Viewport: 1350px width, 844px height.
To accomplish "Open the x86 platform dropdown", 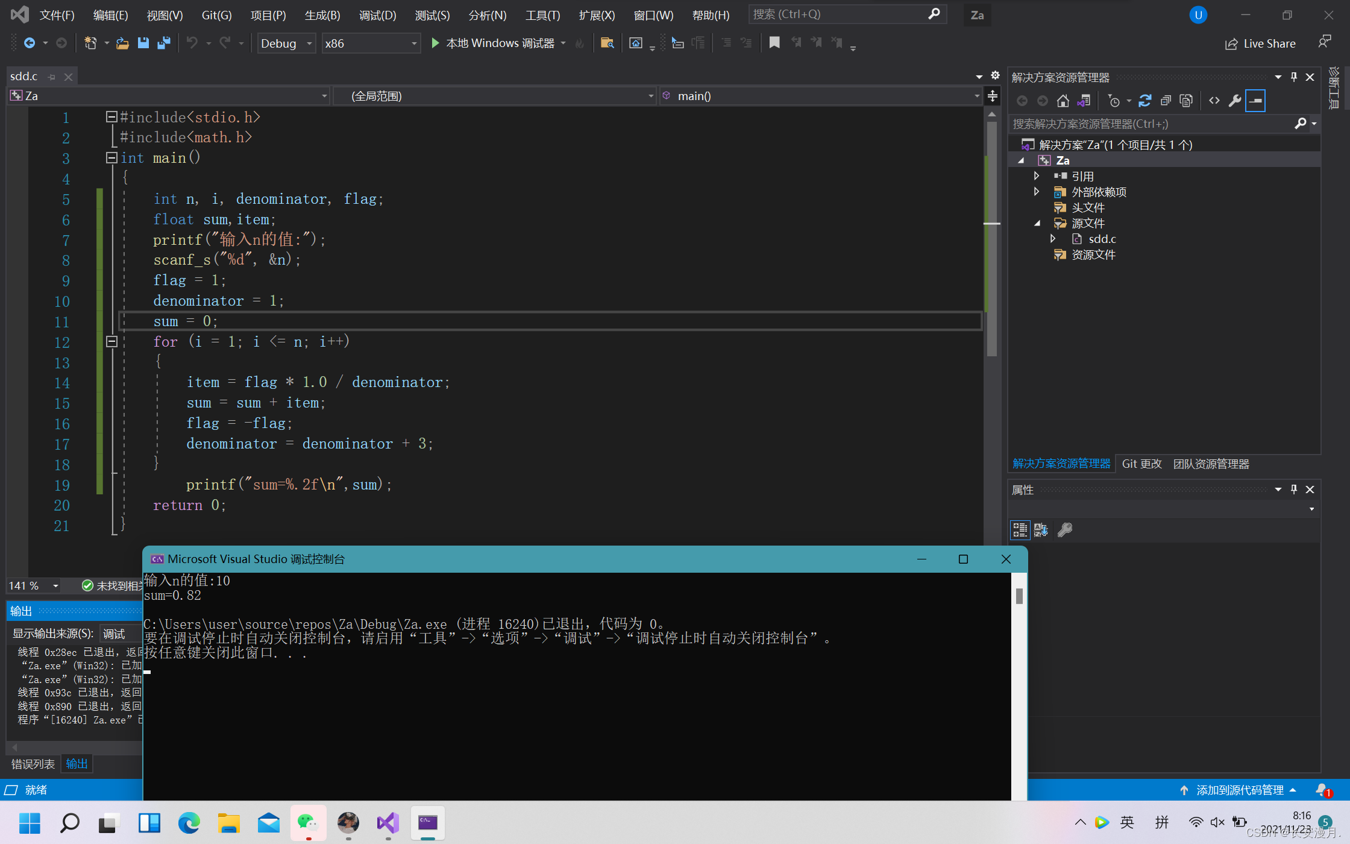I will coord(414,43).
